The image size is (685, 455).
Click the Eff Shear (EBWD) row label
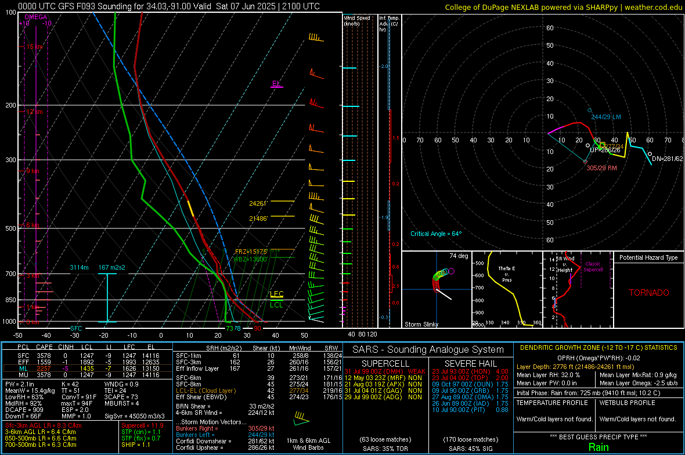coord(201,397)
